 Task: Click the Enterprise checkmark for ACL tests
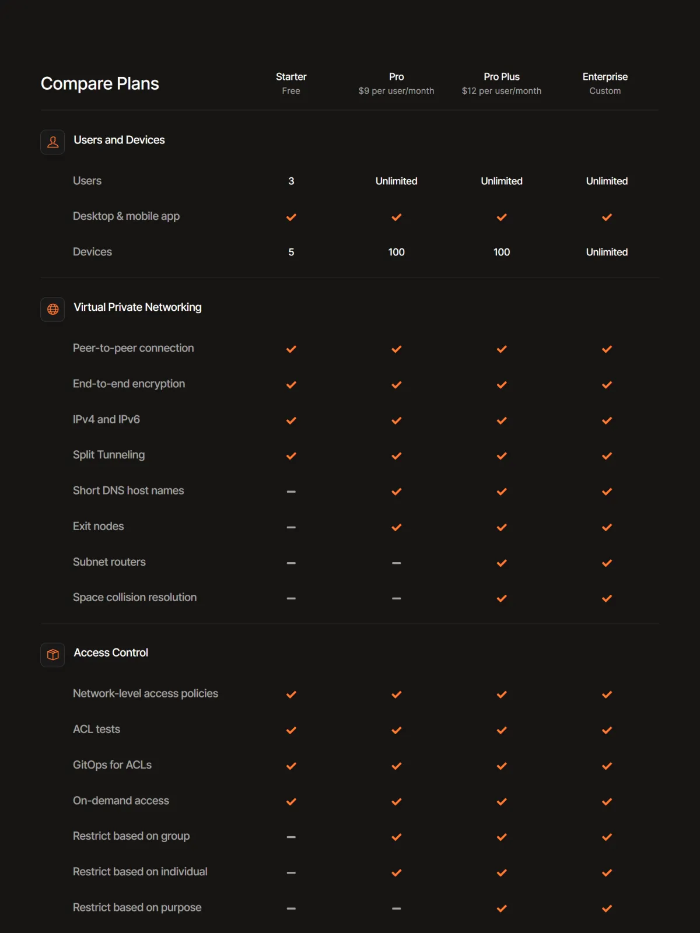[x=607, y=730]
